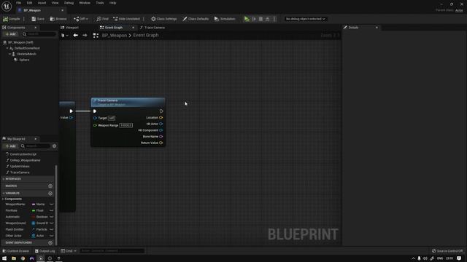Image resolution: width=467 pixels, height=262 pixels.
Task: Open the Asset menu
Action: [x=42, y=3]
